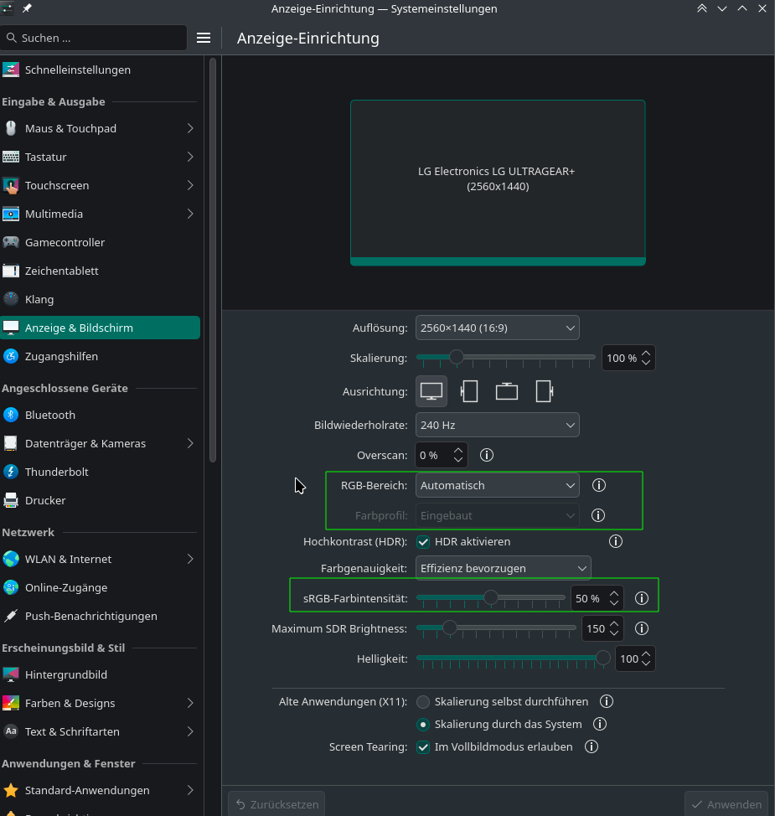Viewport: 775px width, 816px height.
Task: Show info for Maximum SDR Brightness
Action: pos(642,628)
